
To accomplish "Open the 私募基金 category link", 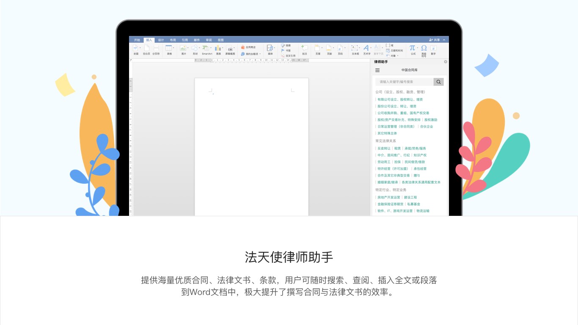I will (x=413, y=204).
